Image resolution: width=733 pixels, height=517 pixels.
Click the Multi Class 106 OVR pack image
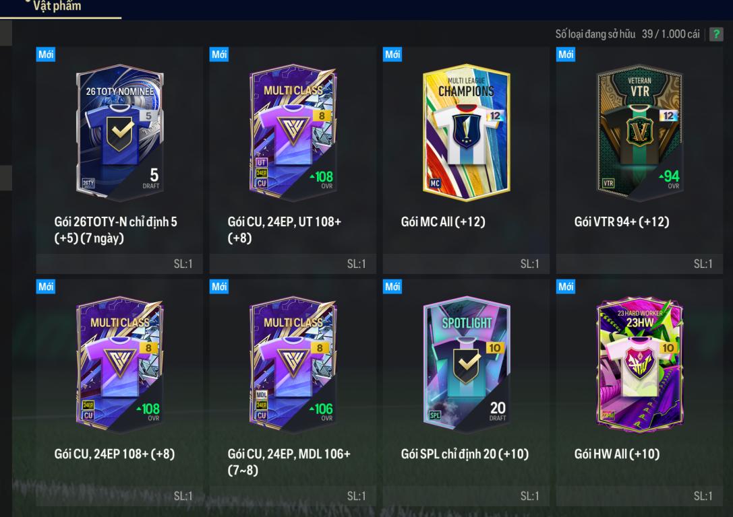293,364
